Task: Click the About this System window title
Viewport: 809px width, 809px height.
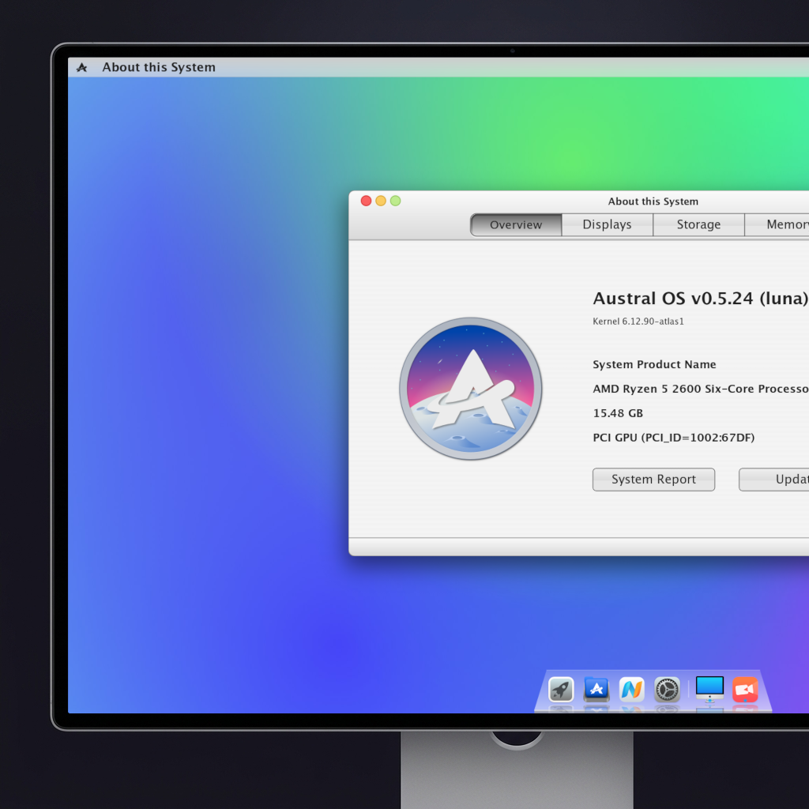Action: pyautogui.click(x=653, y=201)
